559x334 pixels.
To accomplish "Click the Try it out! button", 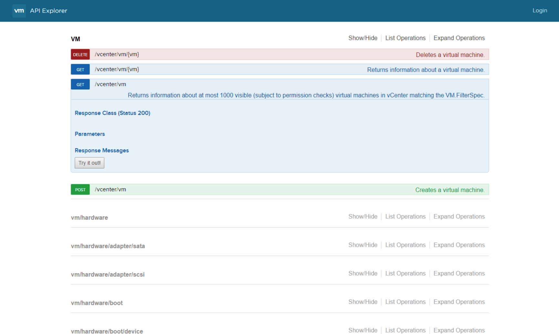I will (x=90, y=163).
